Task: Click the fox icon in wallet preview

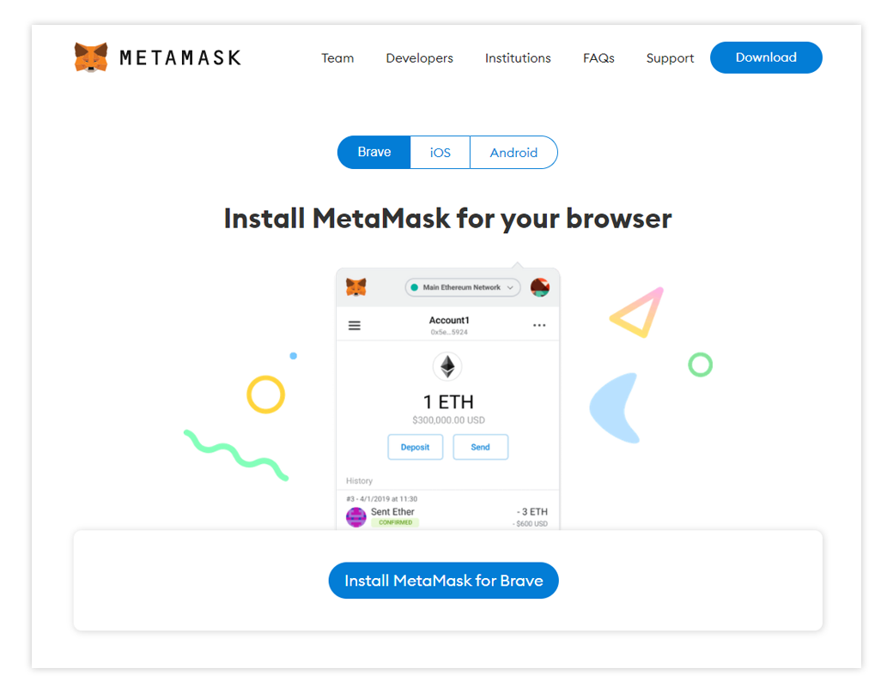Action: [x=356, y=287]
